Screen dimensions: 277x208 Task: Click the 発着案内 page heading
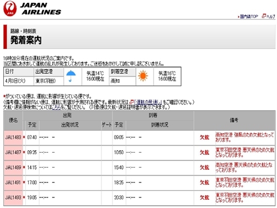pos(26,40)
